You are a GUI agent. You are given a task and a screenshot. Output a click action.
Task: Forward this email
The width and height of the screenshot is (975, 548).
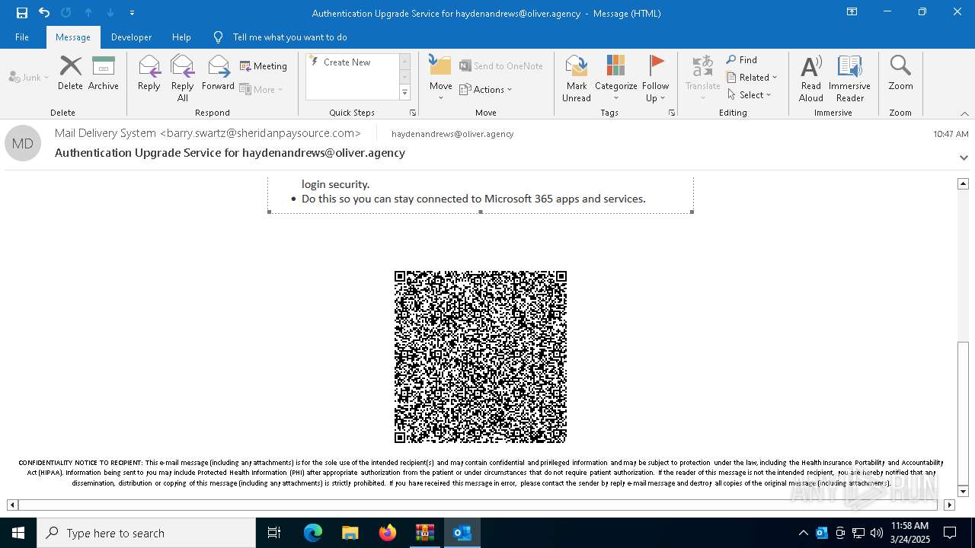[218, 73]
